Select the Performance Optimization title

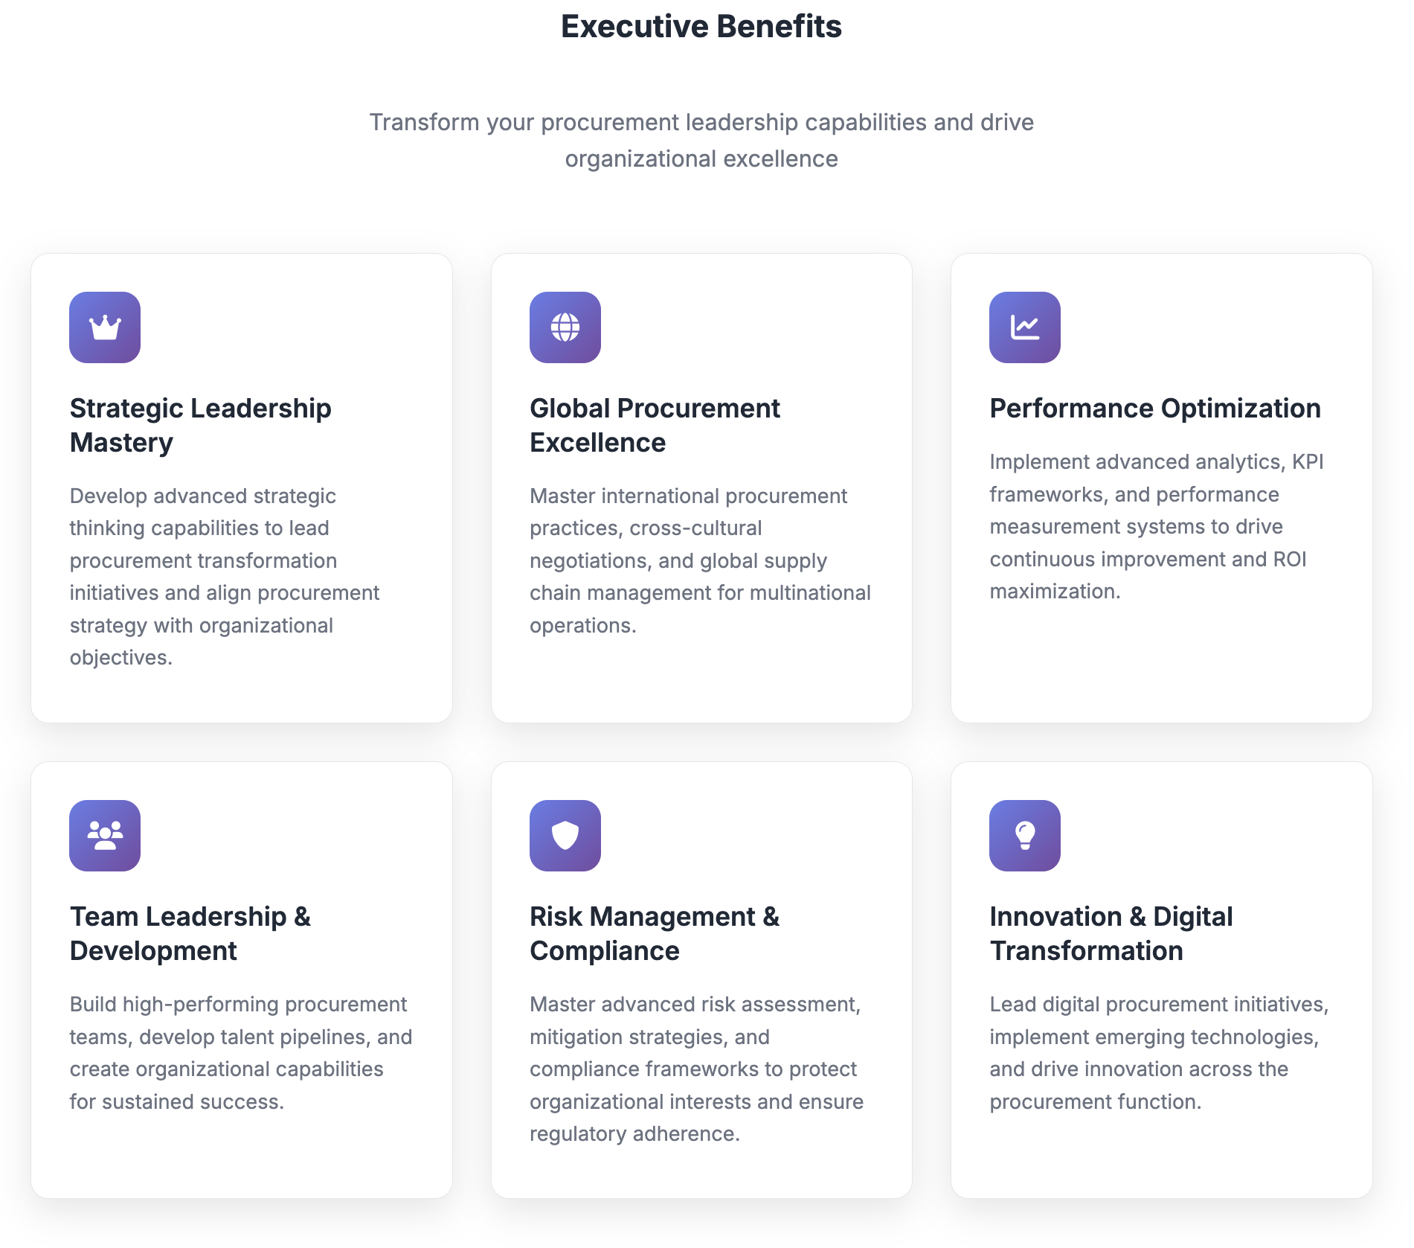click(x=1154, y=408)
